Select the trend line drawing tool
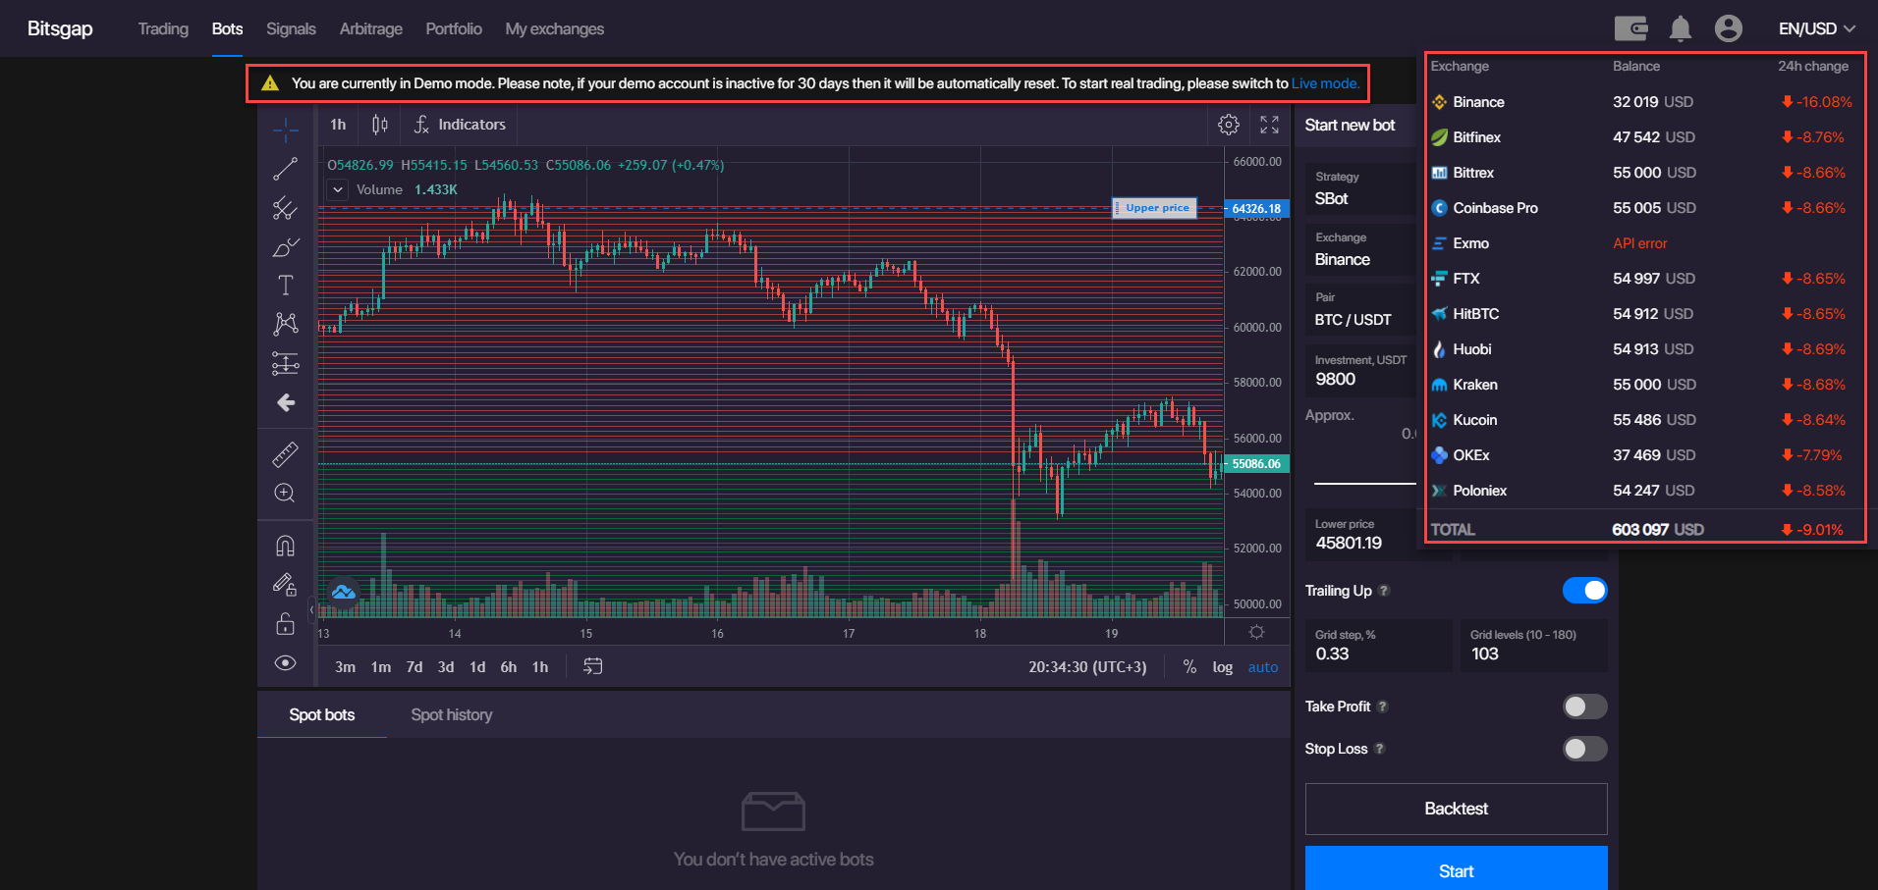 click(286, 169)
